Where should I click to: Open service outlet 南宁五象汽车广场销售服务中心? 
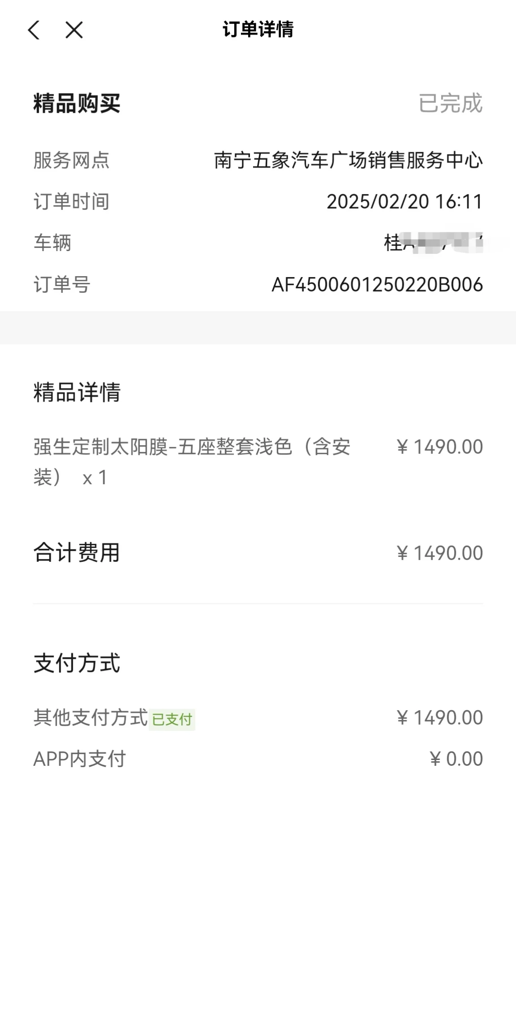coord(348,160)
